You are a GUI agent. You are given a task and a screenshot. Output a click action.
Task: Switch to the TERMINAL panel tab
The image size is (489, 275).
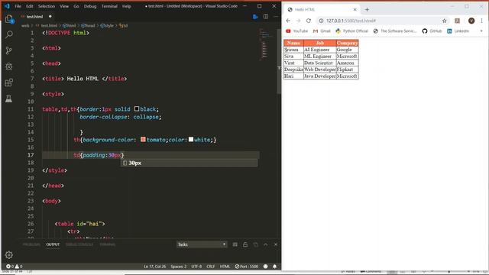(x=107, y=244)
